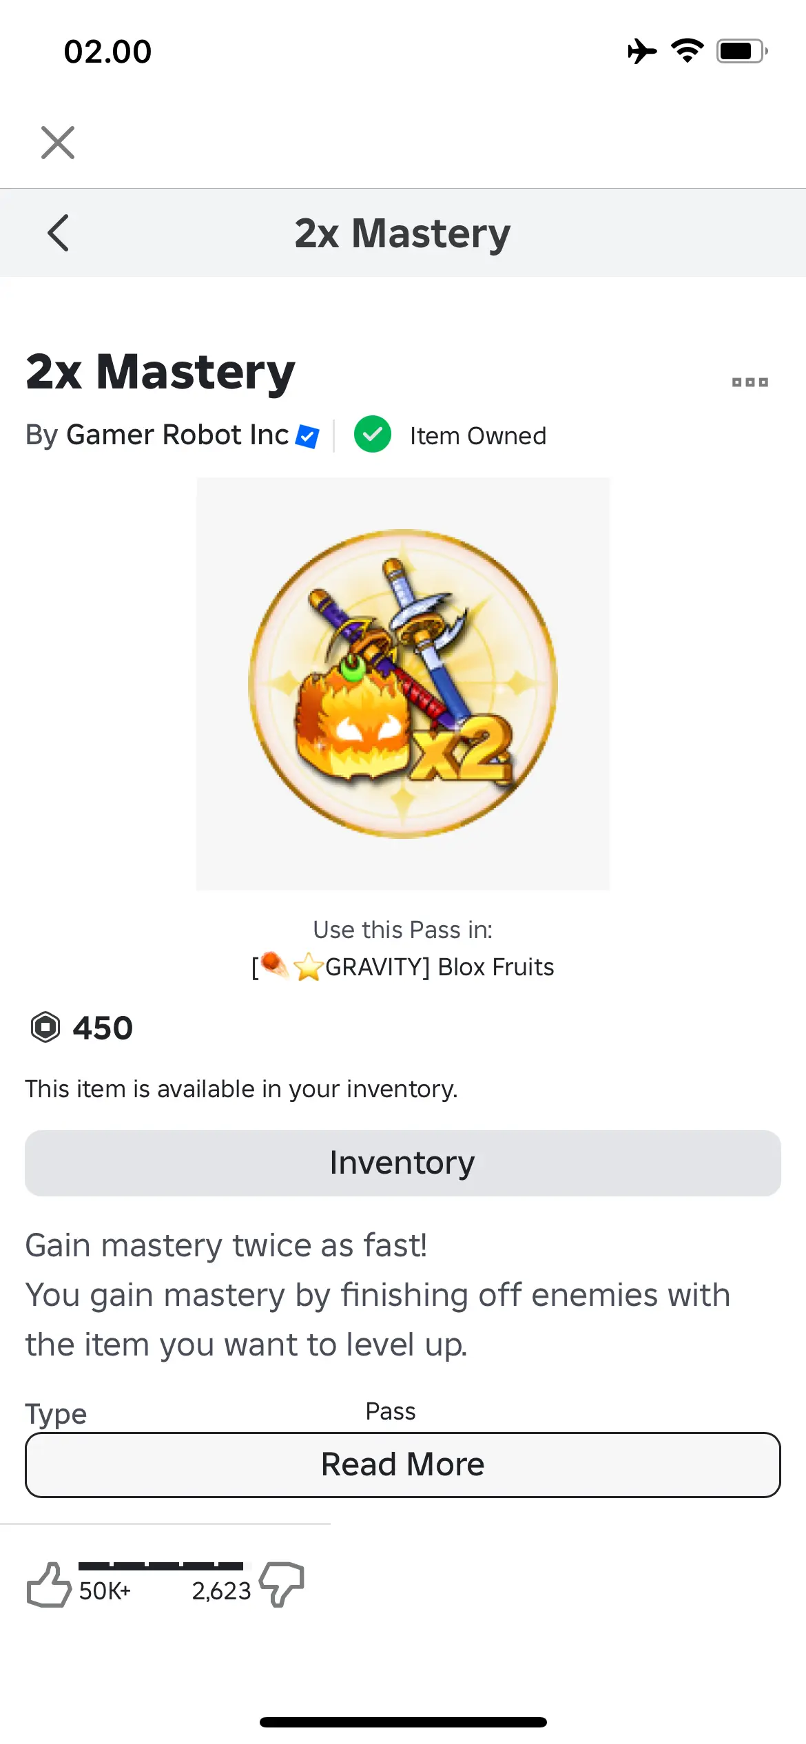The width and height of the screenshot is (806, 1744).
Task: Tap the 450 Robux price
Action: (x=103, y=1028)
